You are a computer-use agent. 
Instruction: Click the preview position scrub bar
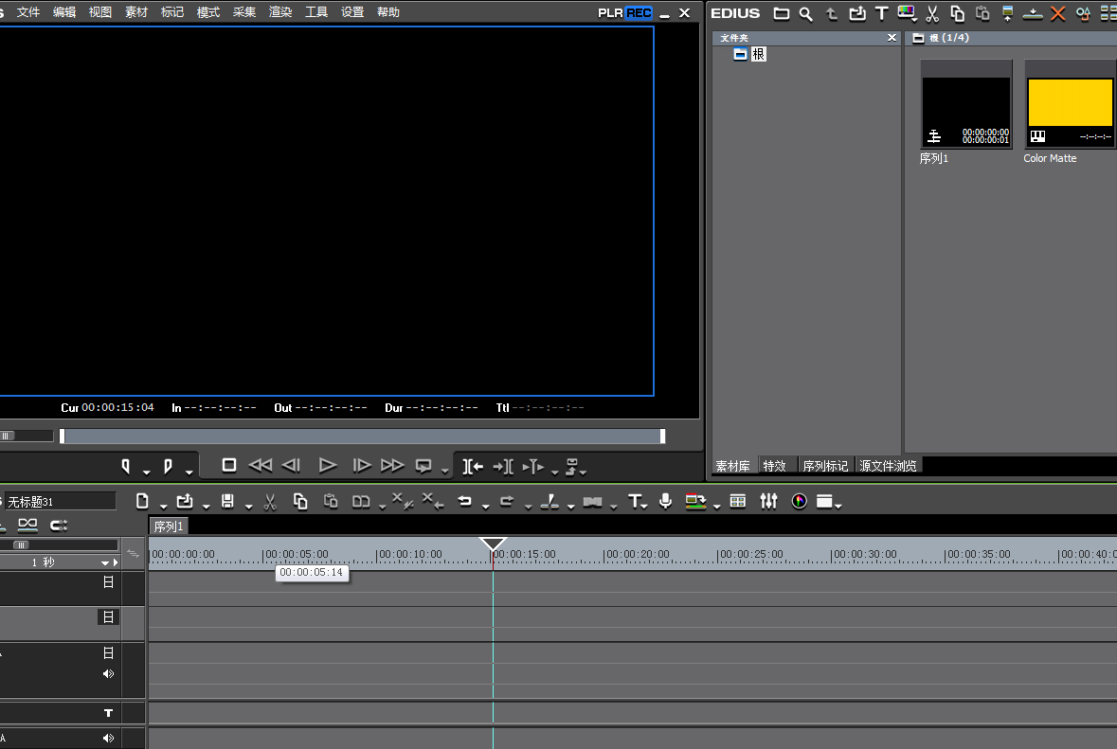pos(360,436)
